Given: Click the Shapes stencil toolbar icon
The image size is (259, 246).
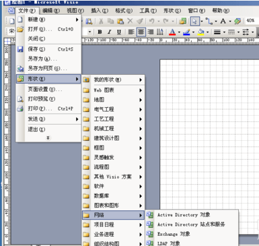Looking at the screenshot, I should (183, 21).
